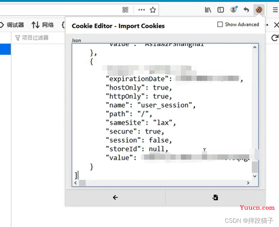Viewport: 279px width, 227px height.
Task: Click the "secure": true line
Action: point(135,131)
